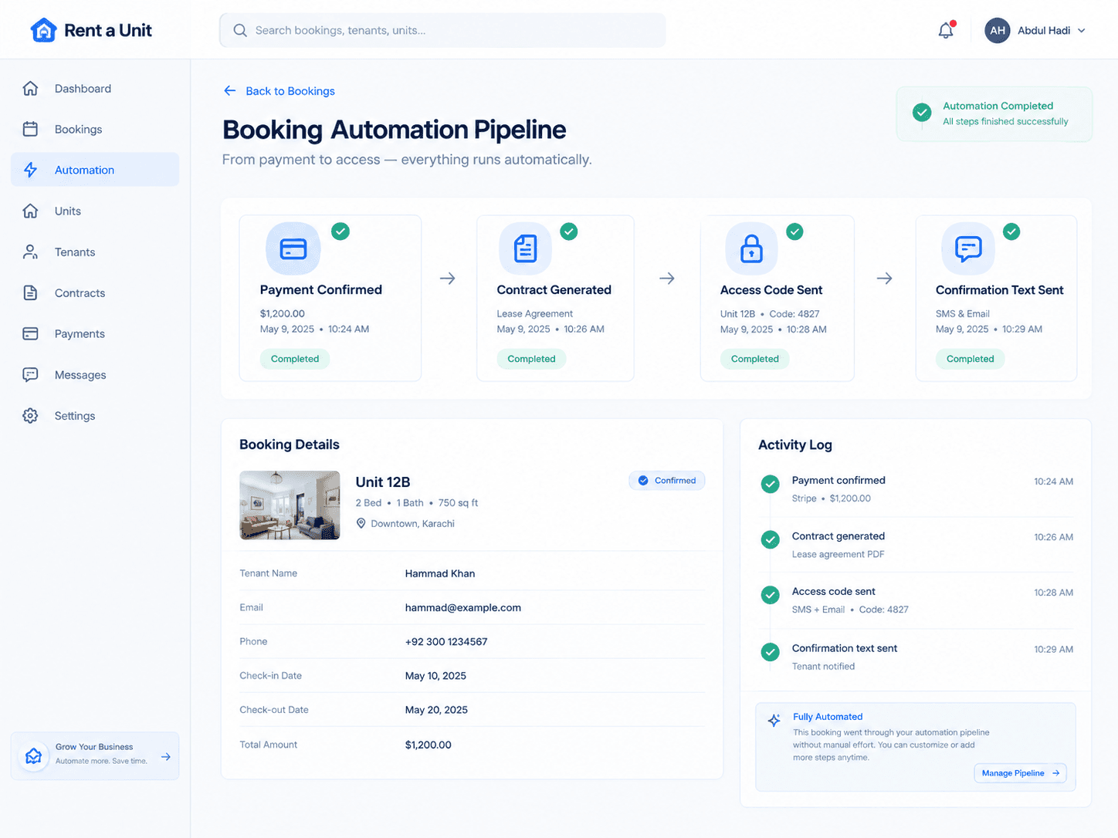Click the Payment confirmed activity log check

coord(770,484)
